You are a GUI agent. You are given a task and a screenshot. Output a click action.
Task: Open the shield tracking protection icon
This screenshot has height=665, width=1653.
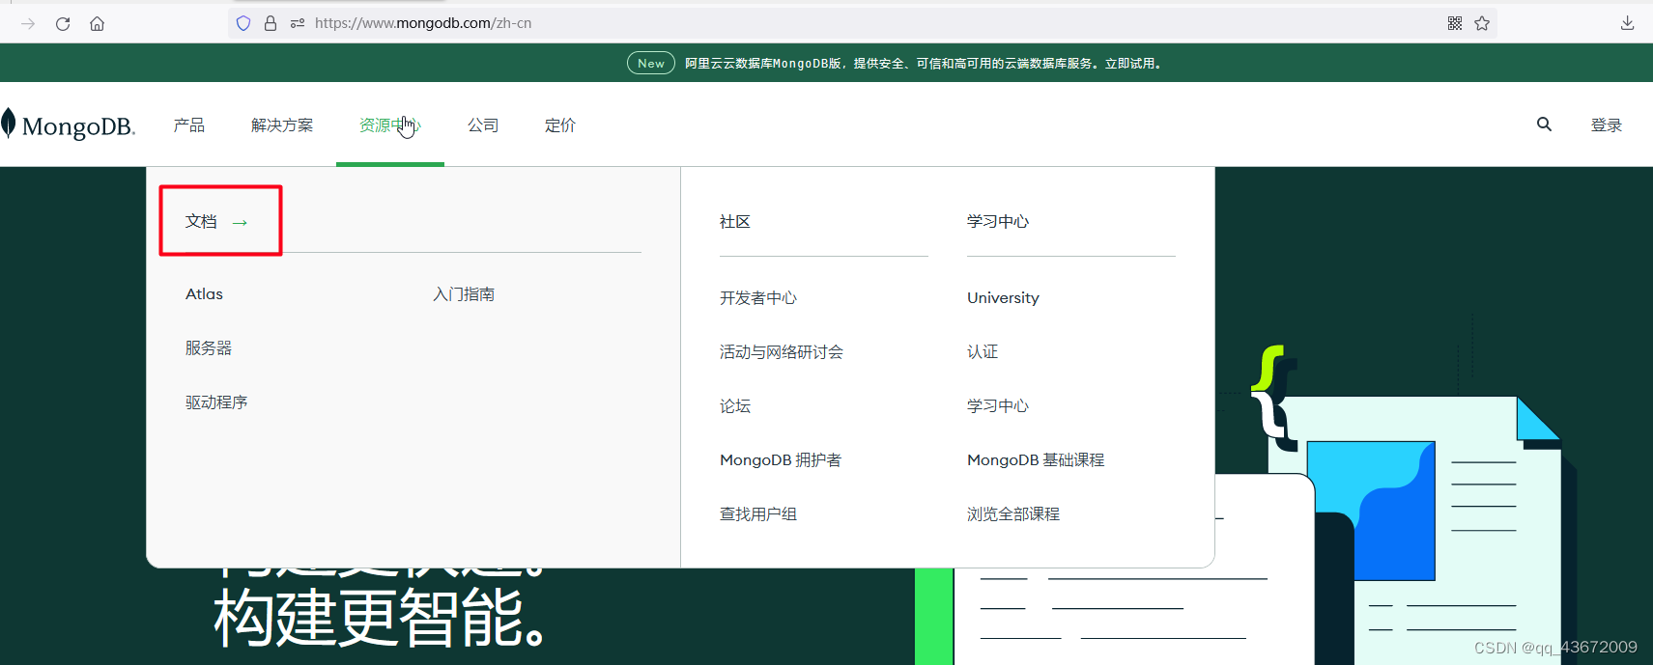[x=243, y=23]
